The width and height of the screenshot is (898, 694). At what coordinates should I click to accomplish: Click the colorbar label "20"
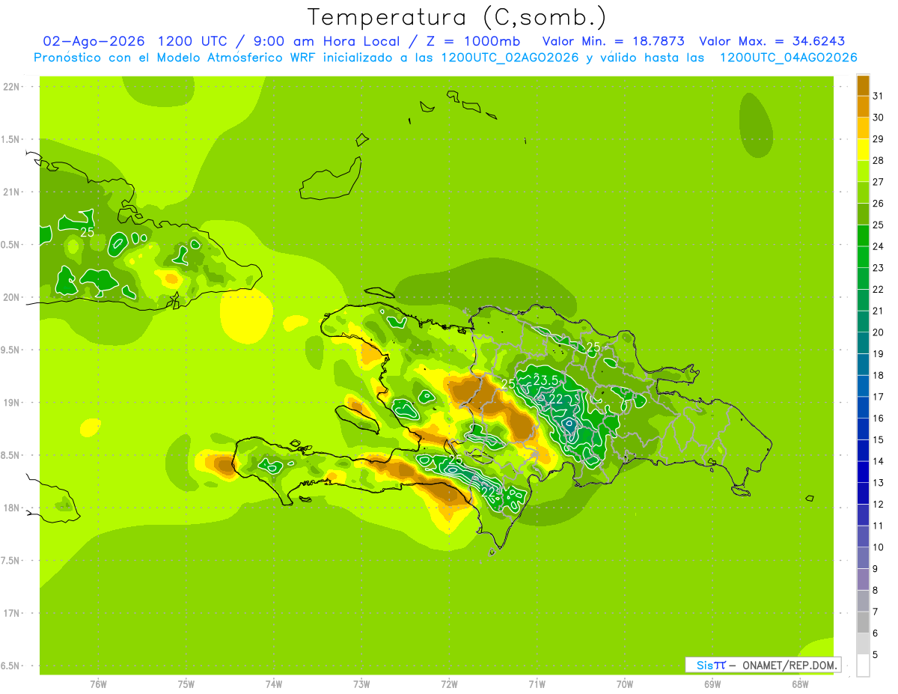click(x=879, y=332)
